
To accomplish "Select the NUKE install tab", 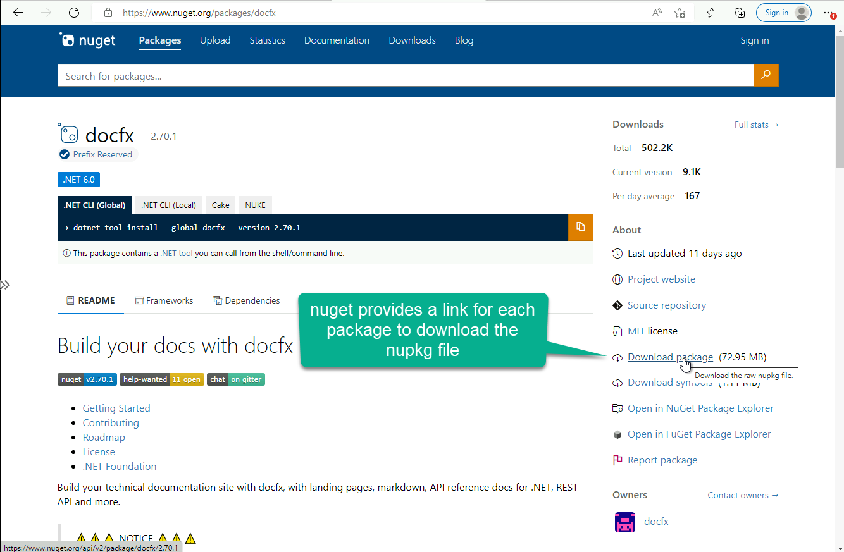I will 256,205.
